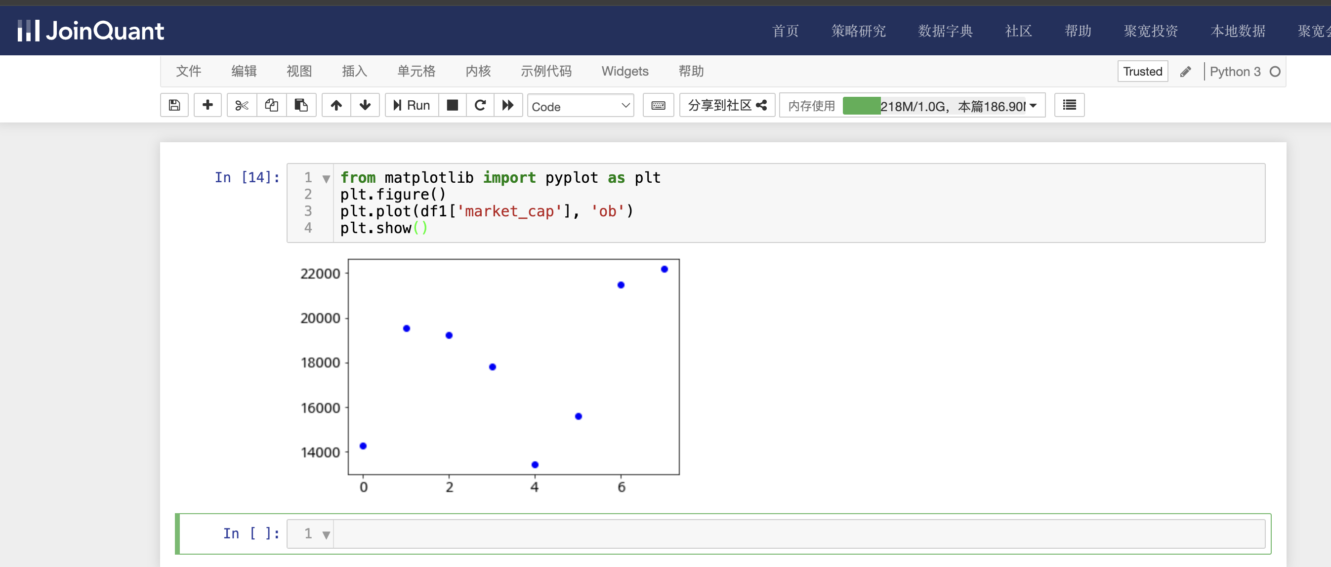Paste cells below icon

301,105
